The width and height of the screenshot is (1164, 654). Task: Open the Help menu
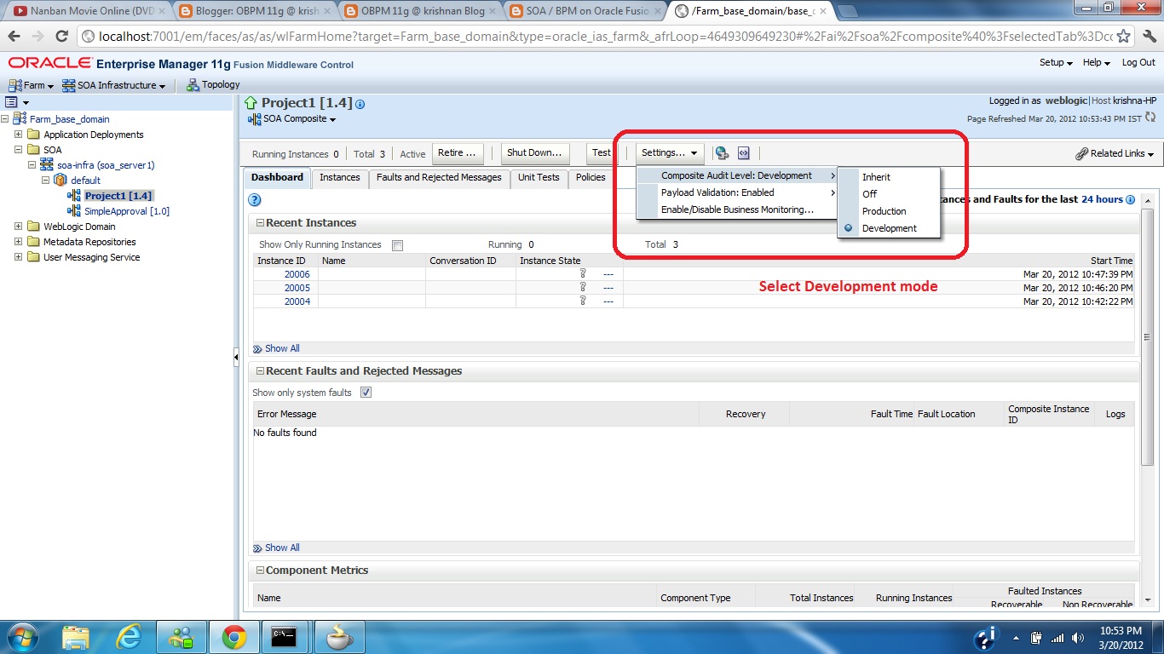click(1097, 62)
